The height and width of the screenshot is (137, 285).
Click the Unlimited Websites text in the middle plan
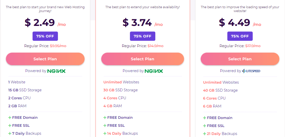(x=121, y=82)
